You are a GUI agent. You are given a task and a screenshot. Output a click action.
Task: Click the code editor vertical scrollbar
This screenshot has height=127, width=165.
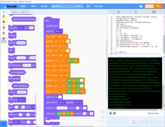click(164, 44)
